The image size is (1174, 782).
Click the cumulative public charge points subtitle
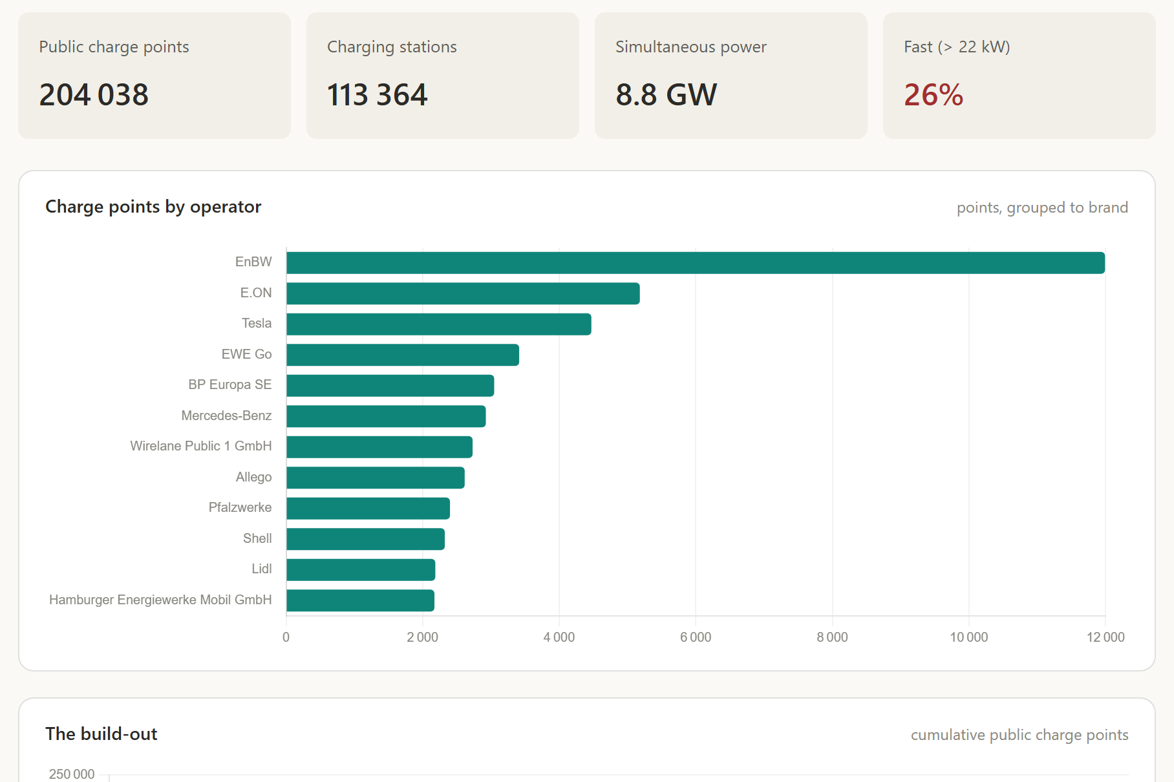tap(1019, 735)
